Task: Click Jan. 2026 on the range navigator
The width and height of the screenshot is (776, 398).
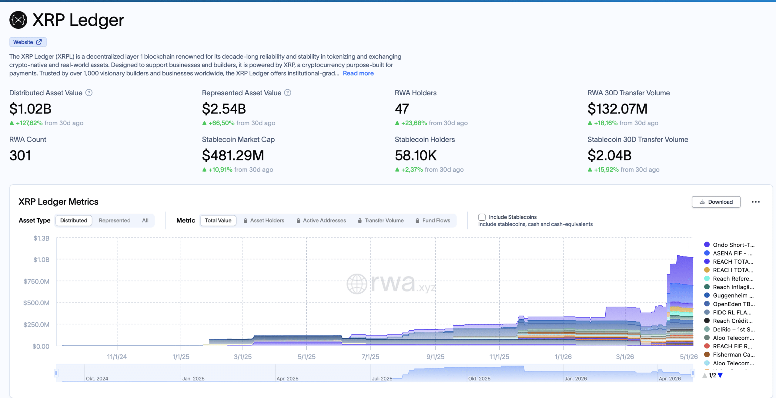Action: point(576,379)
